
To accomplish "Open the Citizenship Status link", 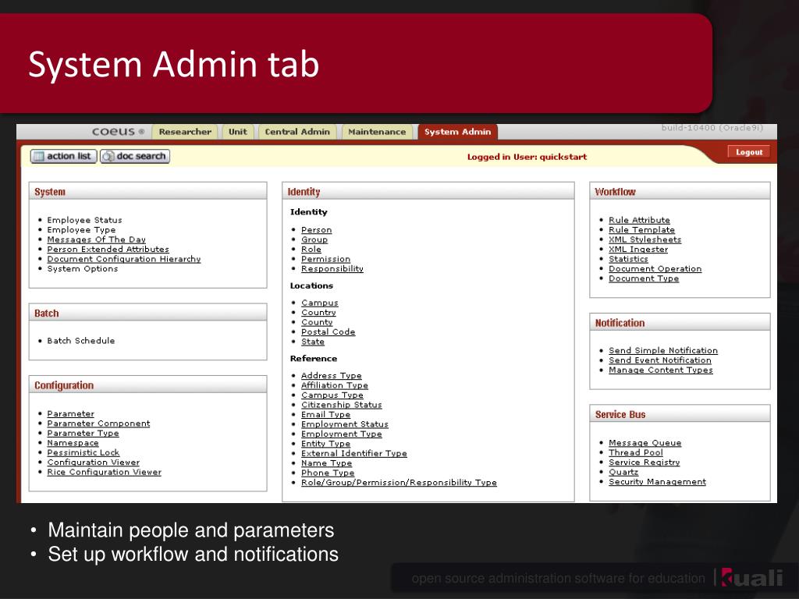I will click(x=342, y=405).
